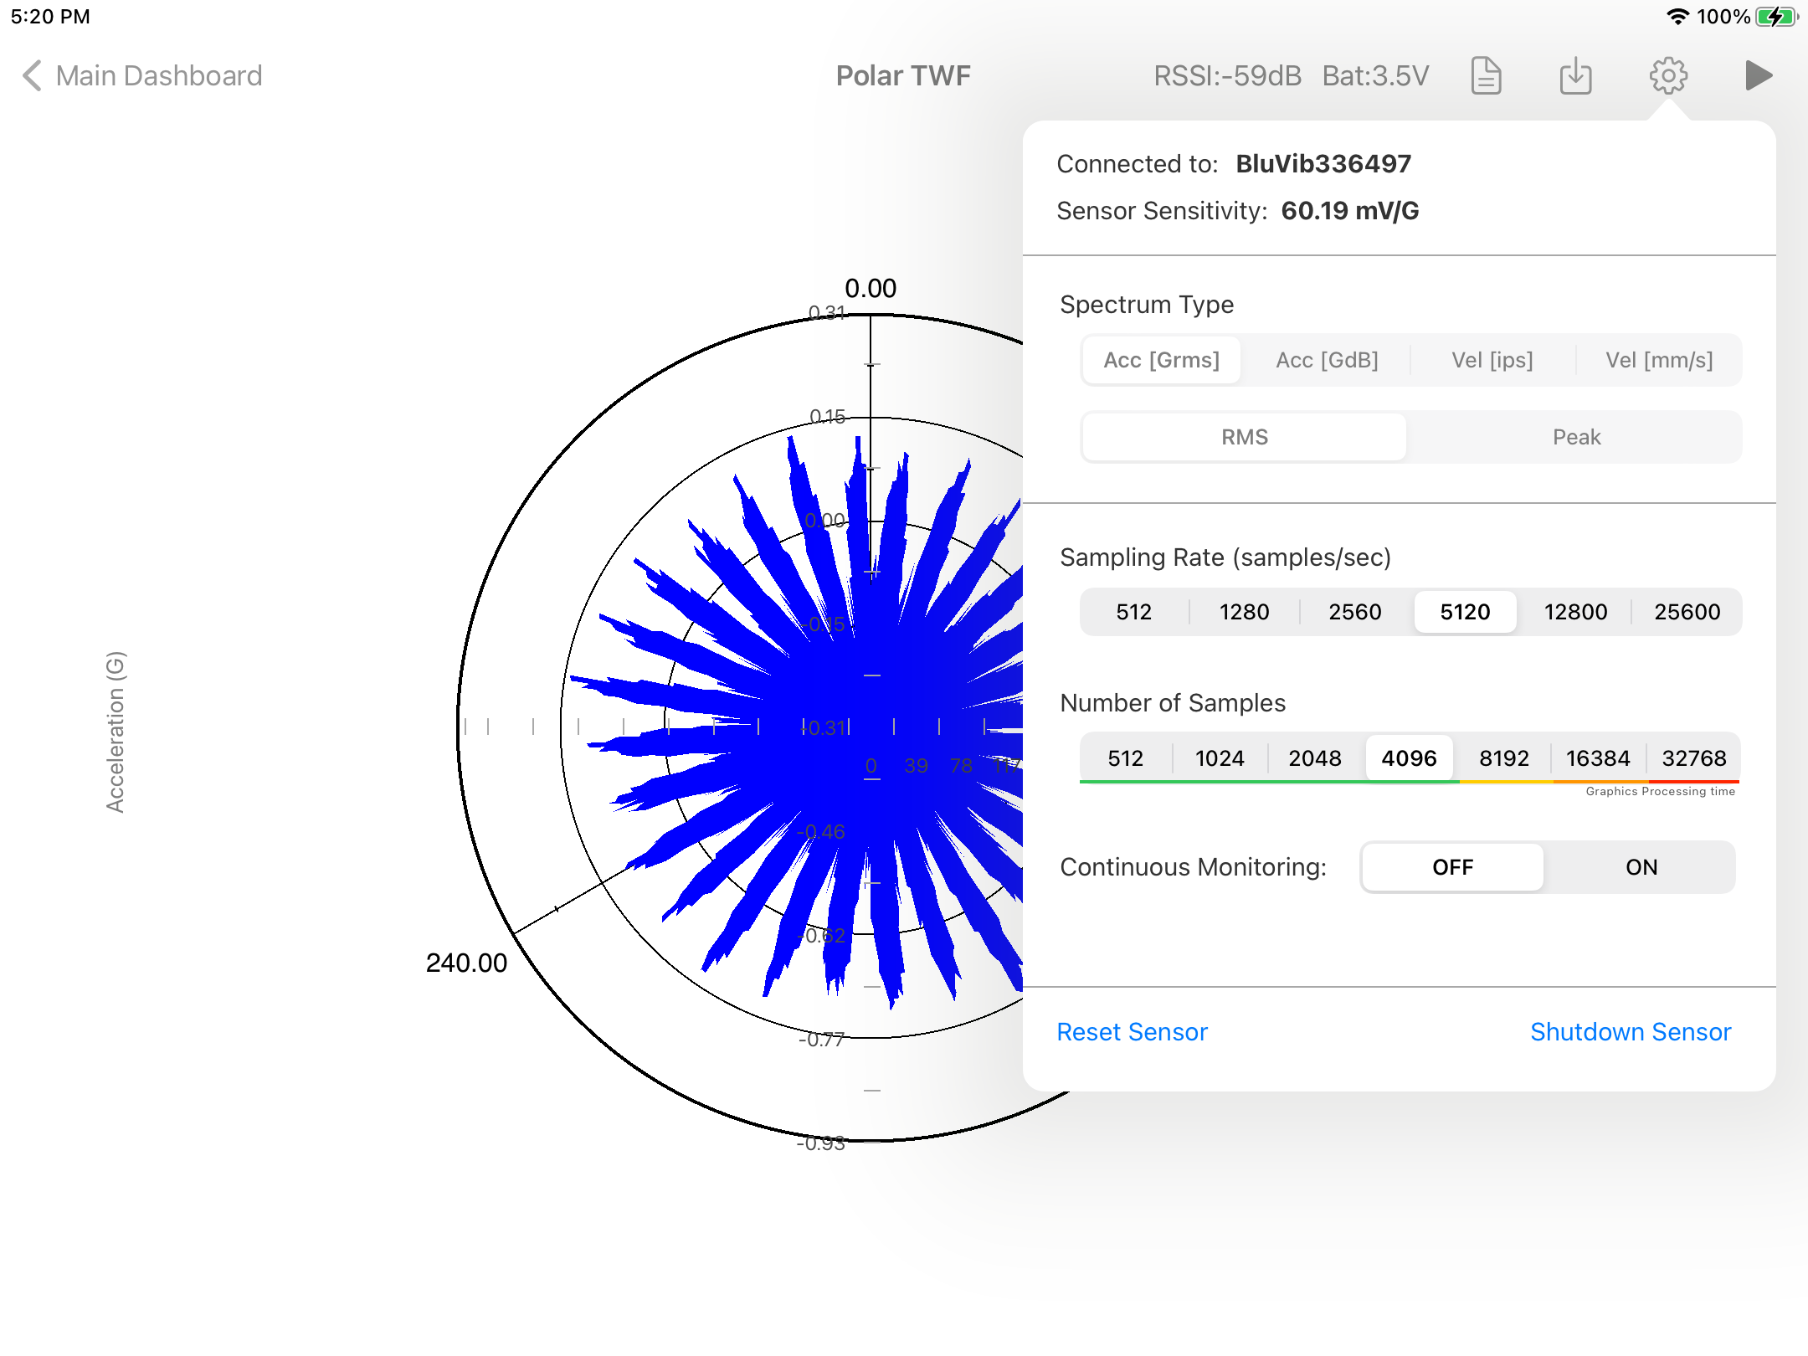Set sampling rate to 512
Screen dimensions: 1808x1356
(x=1134, y=612)
